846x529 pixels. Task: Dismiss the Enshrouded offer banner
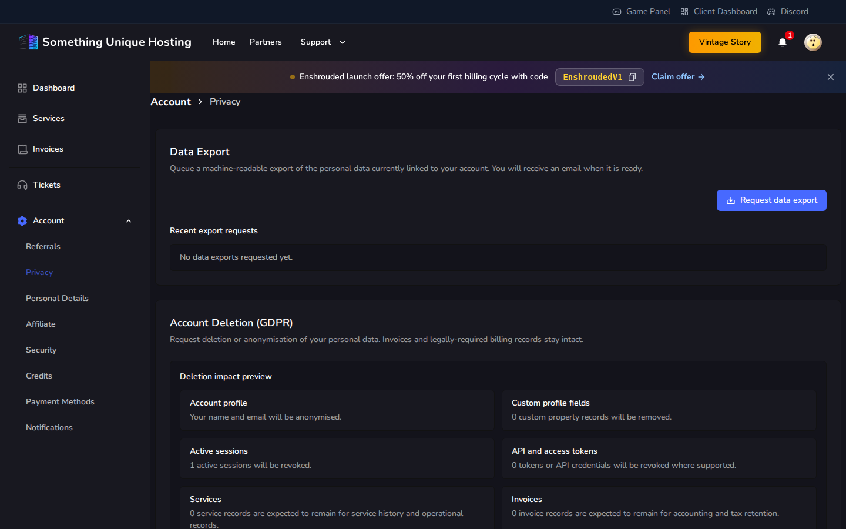click(x=831, y=77)
